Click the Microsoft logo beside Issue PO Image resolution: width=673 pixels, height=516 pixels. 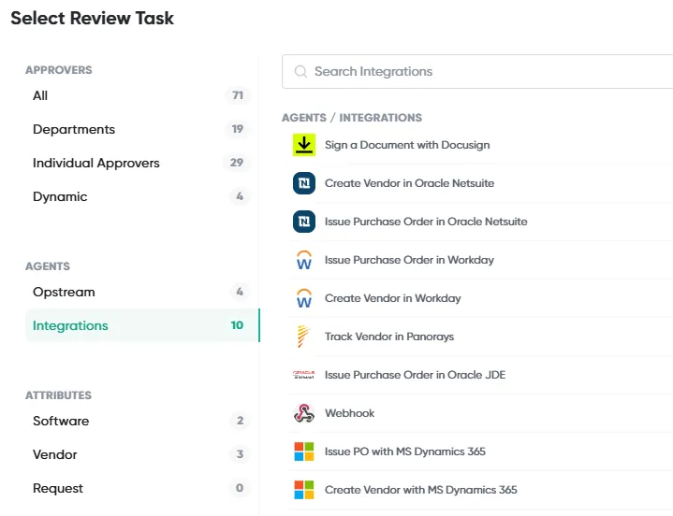(x=304, y=451)
